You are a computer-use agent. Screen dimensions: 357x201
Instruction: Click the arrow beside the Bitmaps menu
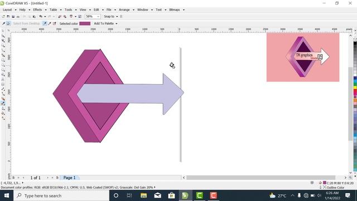184,10
